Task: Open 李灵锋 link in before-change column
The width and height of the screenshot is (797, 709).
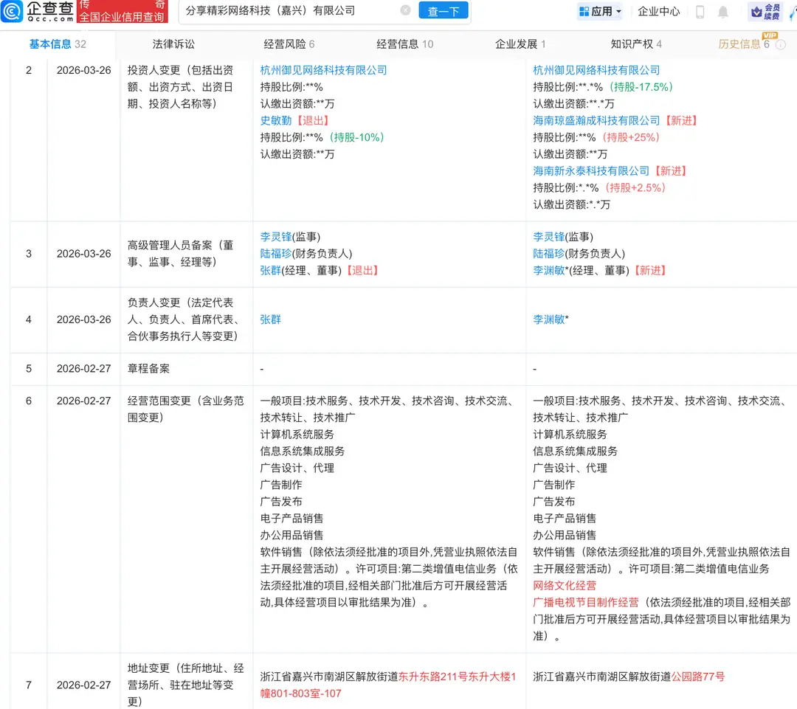Action: click(x=275, y=237)
